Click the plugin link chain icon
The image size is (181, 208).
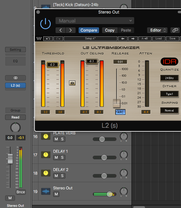tap(175, 30)
